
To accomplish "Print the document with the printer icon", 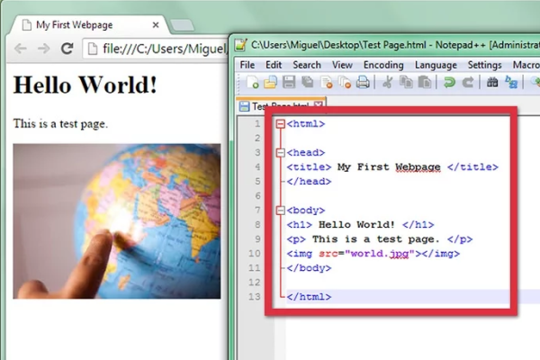I will pyautogui.click(x=363, y=82).
